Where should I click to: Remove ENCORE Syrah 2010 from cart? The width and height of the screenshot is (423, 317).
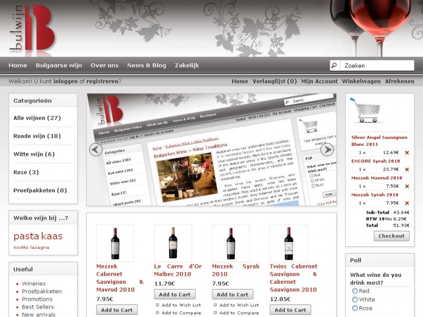[x=407, y=170]
